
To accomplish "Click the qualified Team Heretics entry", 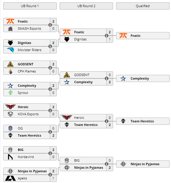I will coord(143,121).
